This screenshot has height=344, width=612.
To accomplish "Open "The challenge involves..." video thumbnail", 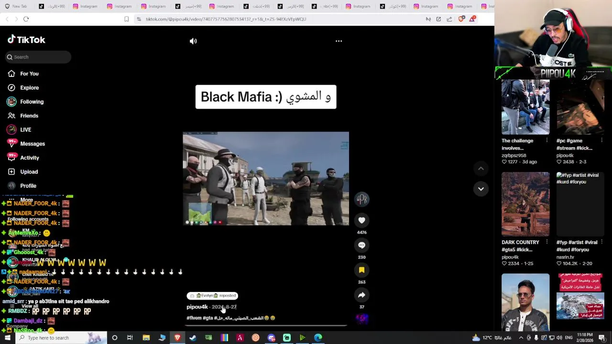I will tap(525, 107).
